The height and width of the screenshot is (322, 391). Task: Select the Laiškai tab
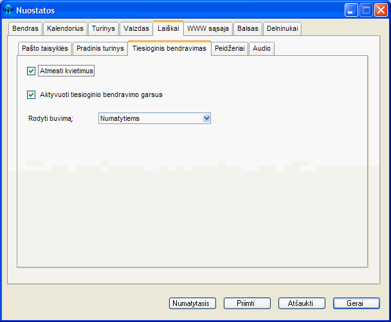[x=168, y=28]
